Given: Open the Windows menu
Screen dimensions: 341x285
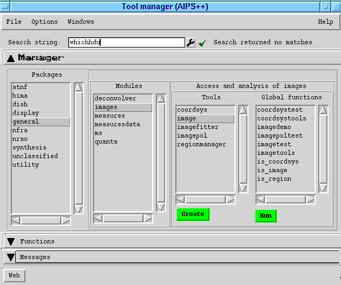Looking at the screenshot, I should click(x=81, y=22).
